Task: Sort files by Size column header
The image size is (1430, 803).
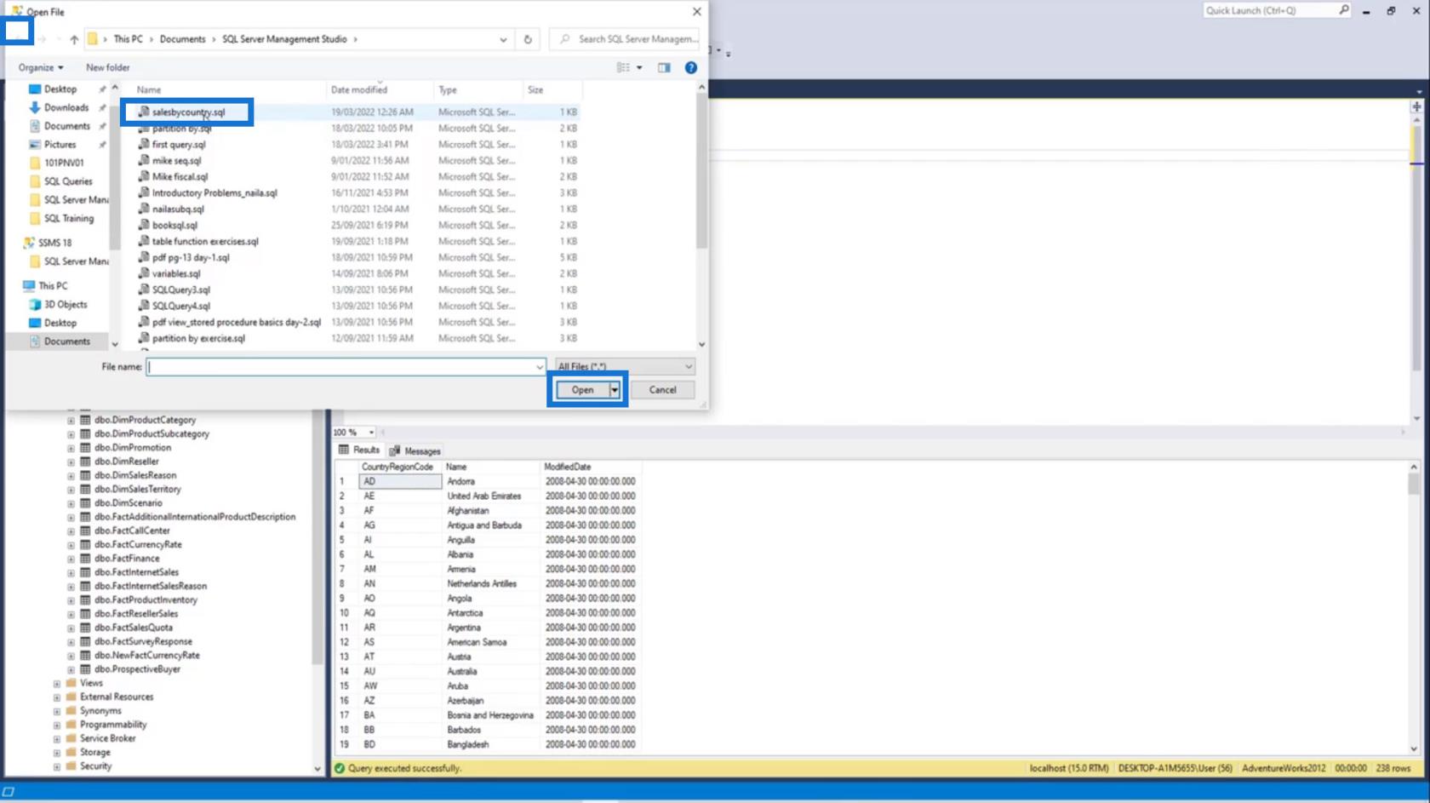Action: coord(535,89)
